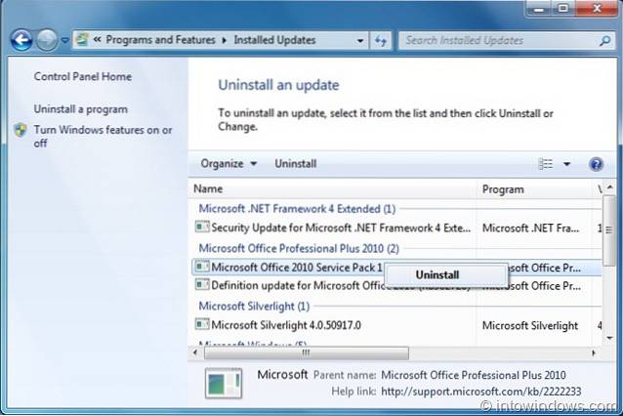Click the Security Update .NET Framework item icon

point(201,227)
